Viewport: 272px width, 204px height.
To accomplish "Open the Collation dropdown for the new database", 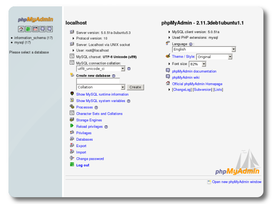I will click(101, 87).
